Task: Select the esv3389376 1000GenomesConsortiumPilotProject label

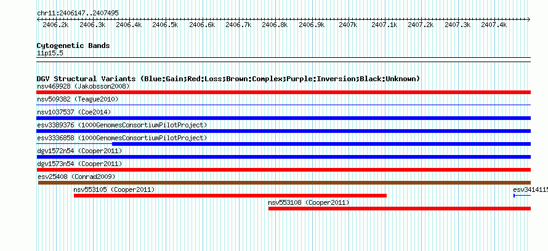Action: [122, 125]
